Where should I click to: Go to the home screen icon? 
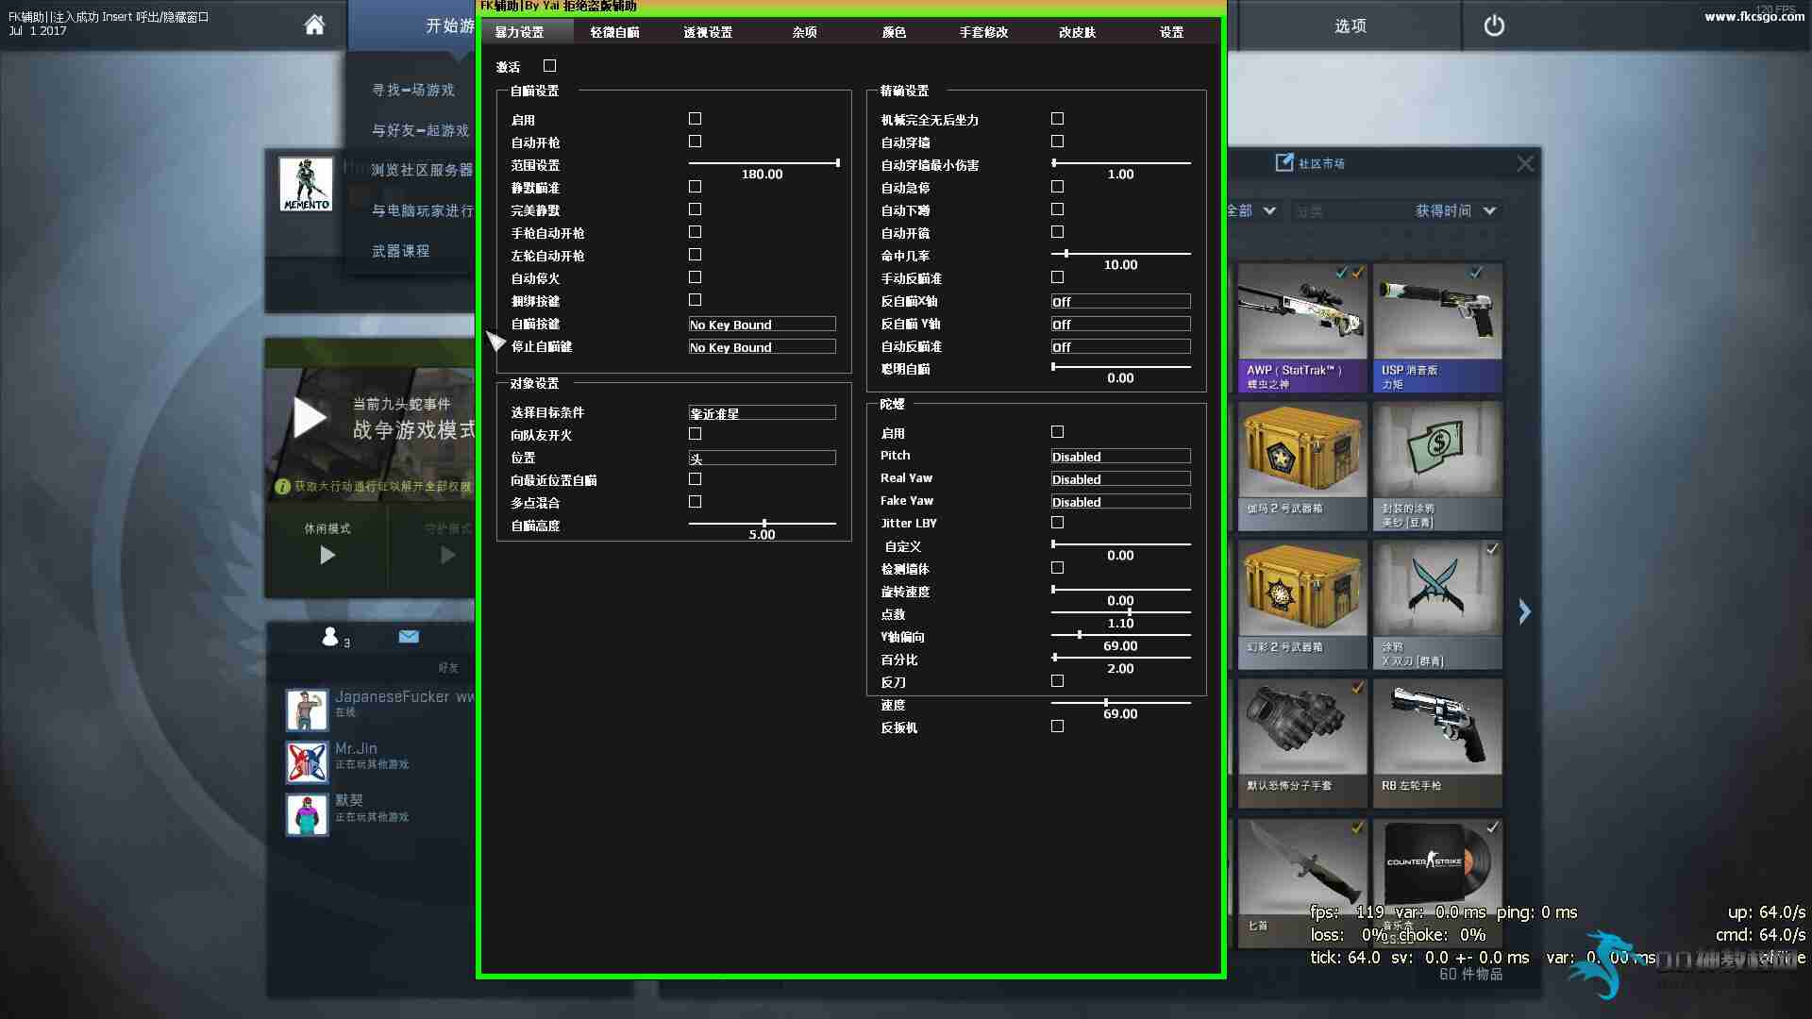pos(314,25)
